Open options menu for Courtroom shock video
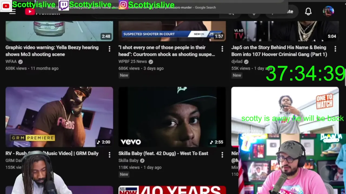The width and height of the screenshot is (346, 194). pos(222,49)
